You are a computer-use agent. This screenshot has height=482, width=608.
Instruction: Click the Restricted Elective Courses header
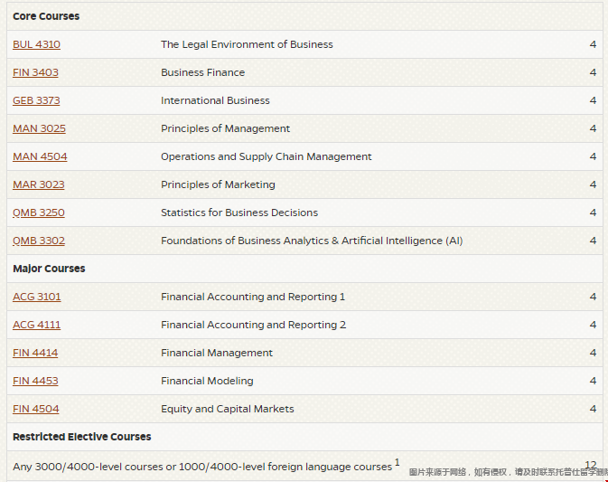tap(81, 437)
